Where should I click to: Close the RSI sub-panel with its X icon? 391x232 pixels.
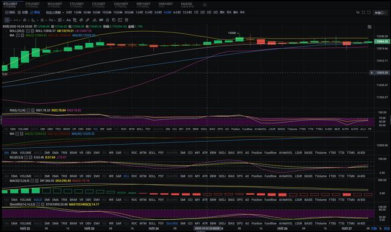[x=33, y=111]
